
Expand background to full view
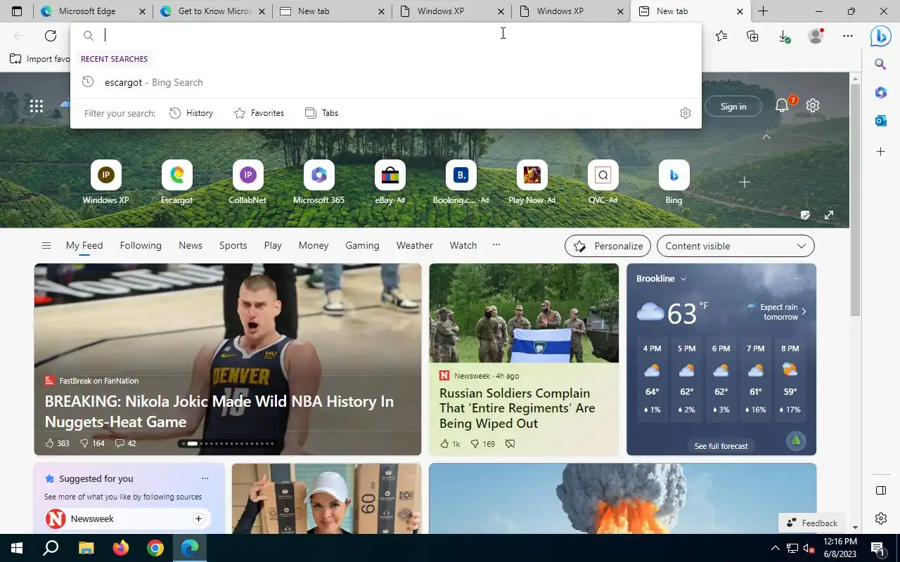[x=829, y=215]
